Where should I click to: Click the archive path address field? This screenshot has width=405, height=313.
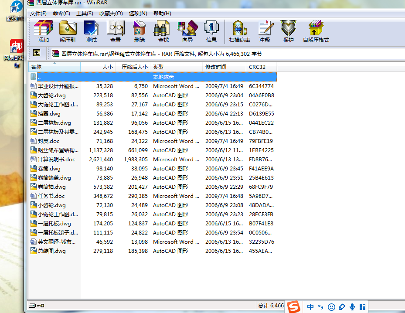228,54
